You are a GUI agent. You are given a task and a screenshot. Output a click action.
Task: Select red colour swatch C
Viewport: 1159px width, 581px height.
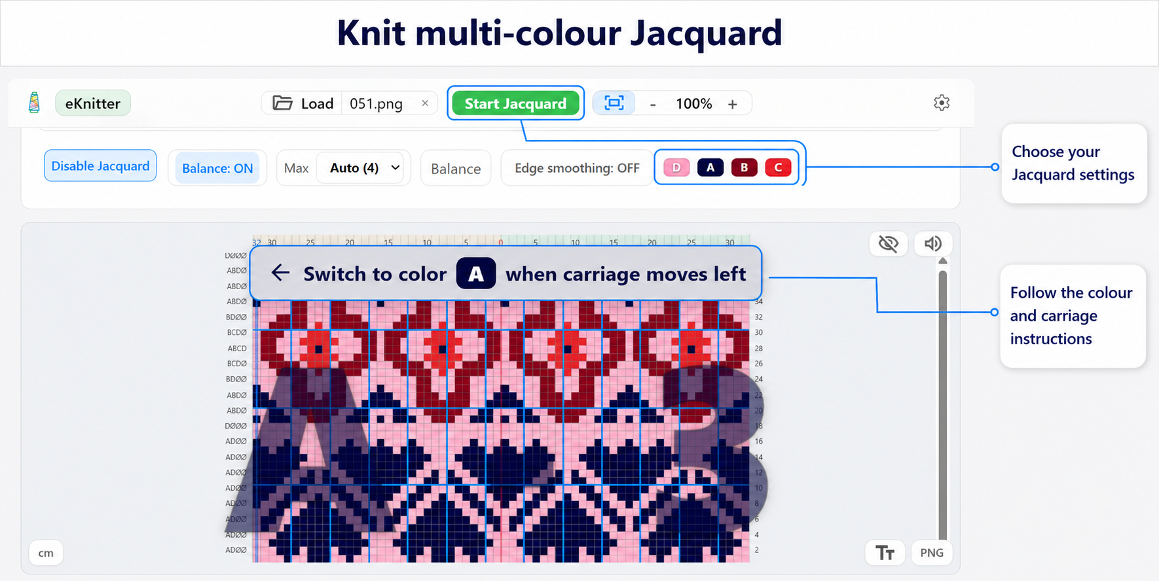(778, 167)
